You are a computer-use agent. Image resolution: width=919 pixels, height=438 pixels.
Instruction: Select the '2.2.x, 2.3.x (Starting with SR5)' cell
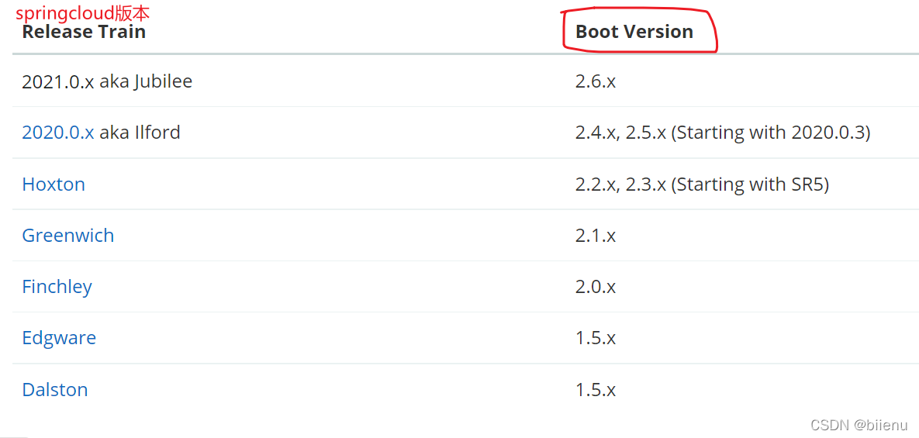click(x=702, y=184)
